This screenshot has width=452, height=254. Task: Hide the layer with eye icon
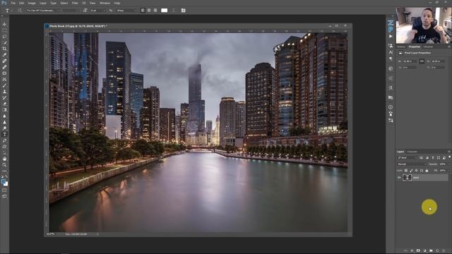pos(399,178)
